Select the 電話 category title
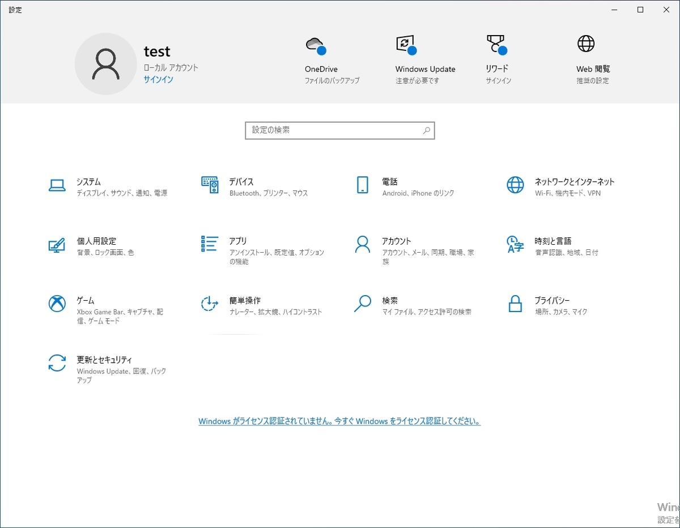The height and width of the screenshot is (528, 680). (x=390, y=182)
